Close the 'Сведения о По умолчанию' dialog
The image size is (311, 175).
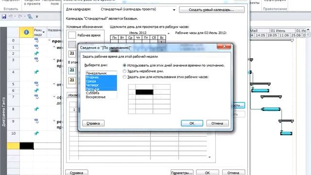[224, 46]
